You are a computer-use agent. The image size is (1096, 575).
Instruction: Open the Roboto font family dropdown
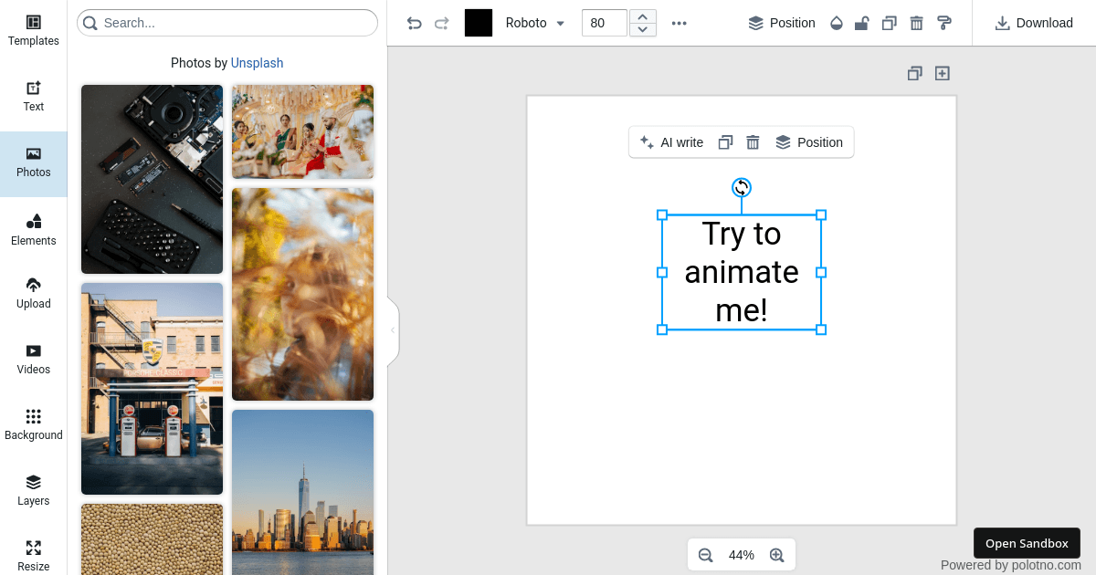point(534,23)
